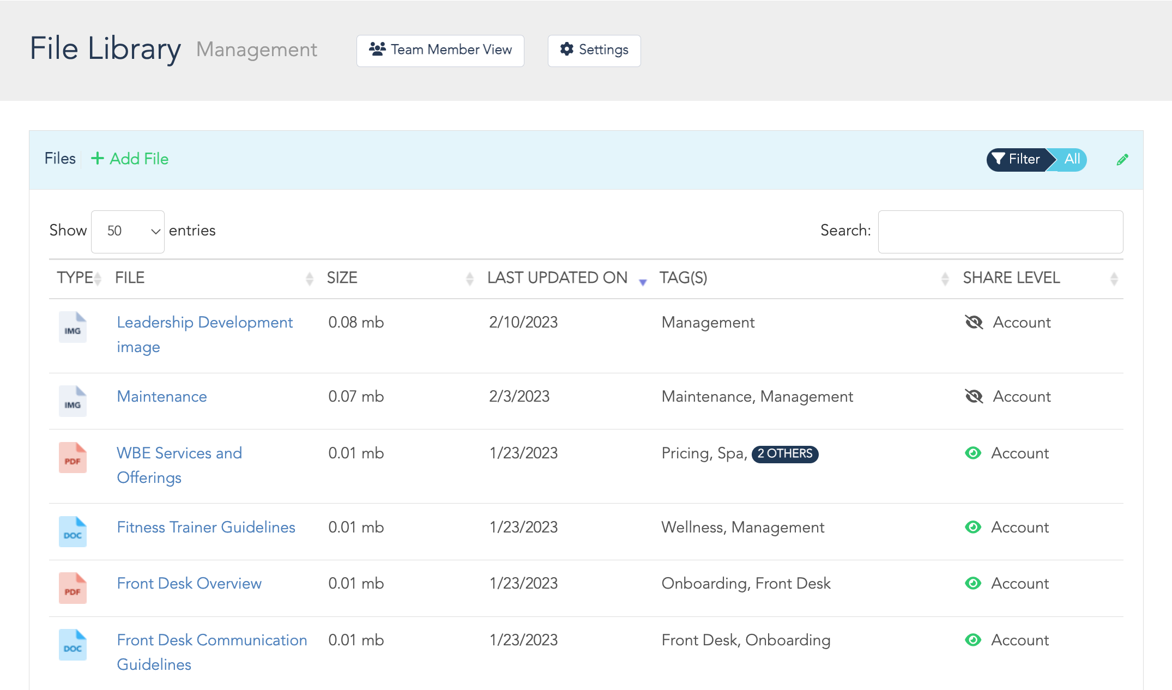Screen dimensions: 1172x690
Task: Click the 0.07 mb size cell
Action: [x=356, y=396]
